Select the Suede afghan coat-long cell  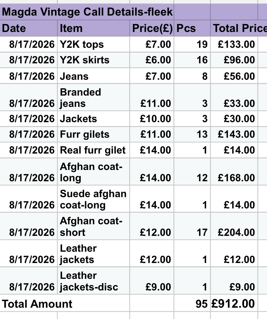click(x=94, y=199)
